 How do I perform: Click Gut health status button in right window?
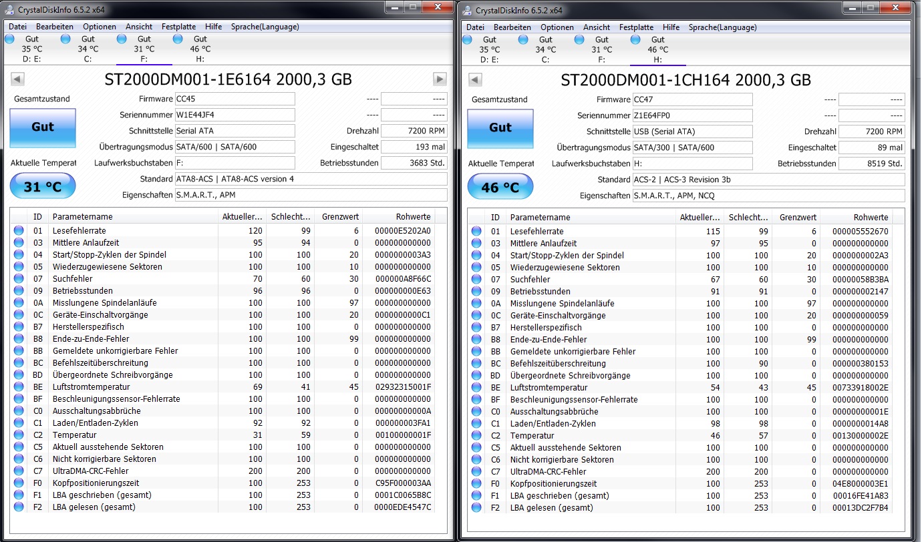pyautogui.click(x=500, y=127)
